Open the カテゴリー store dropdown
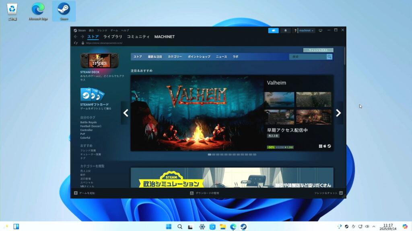Screen dimensions: 412x231 click(x=175, y=57)
